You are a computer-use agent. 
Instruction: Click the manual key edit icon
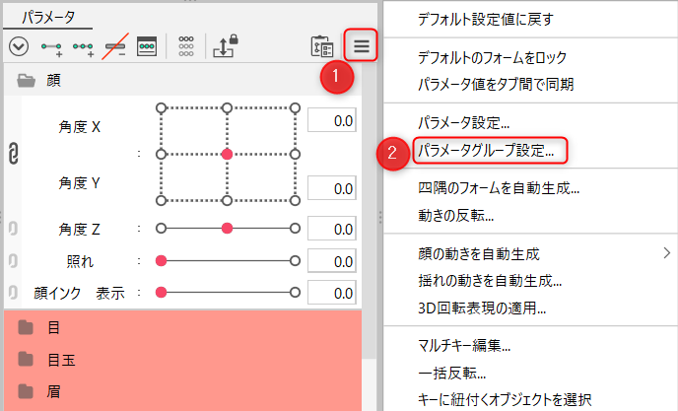[x=148, y=46]
